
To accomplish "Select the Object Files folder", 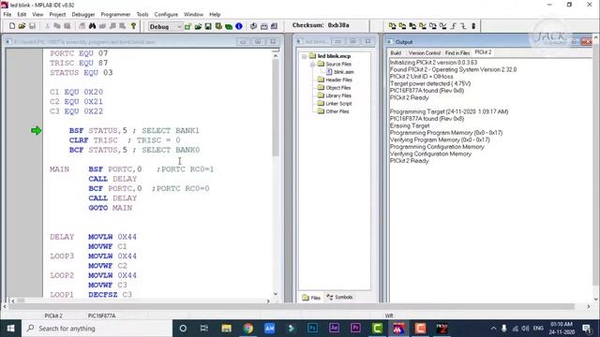I will [x=334, y=88].
